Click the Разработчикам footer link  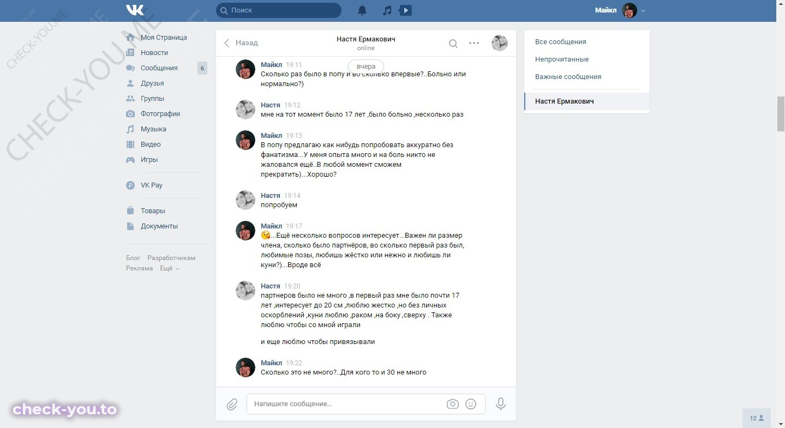171,258
